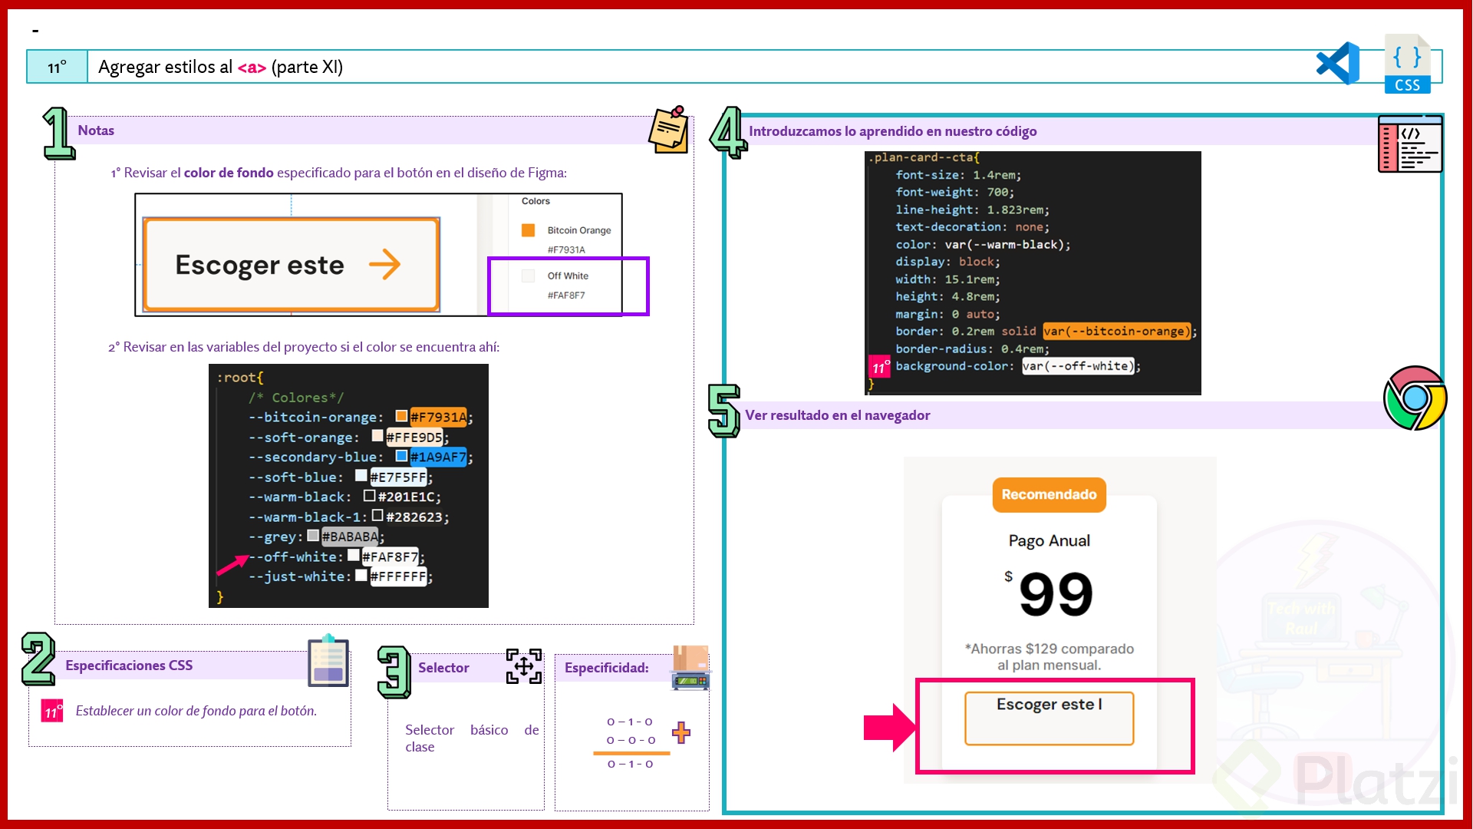Click the --grey color preview square
This screenshot has width=1473, height=829.
tap(313, 535)
